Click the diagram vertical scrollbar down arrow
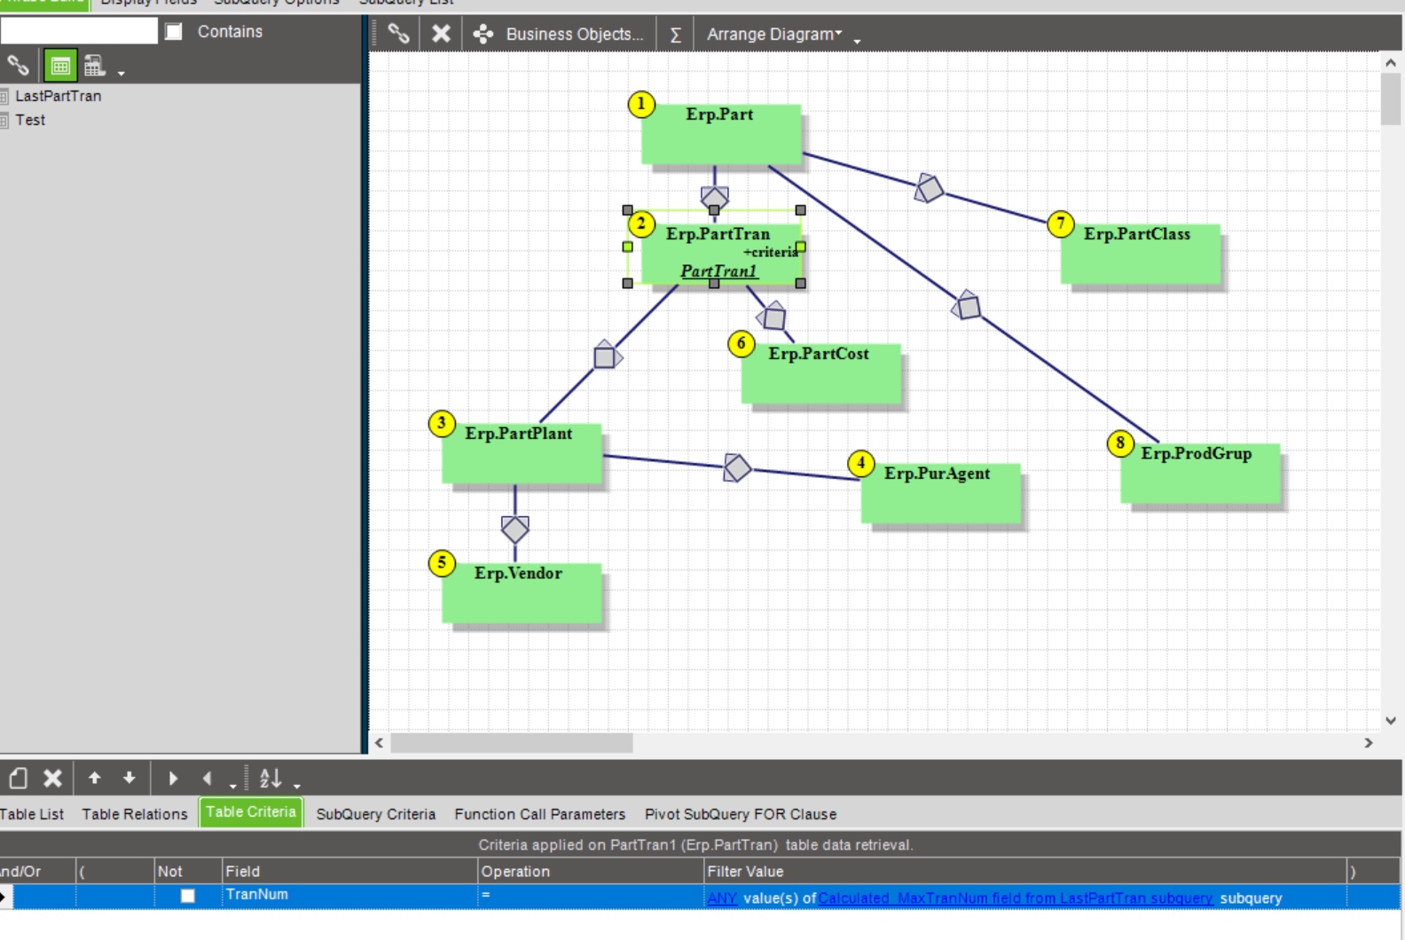The image size is (1405, 940). [x=1391, y=721]
